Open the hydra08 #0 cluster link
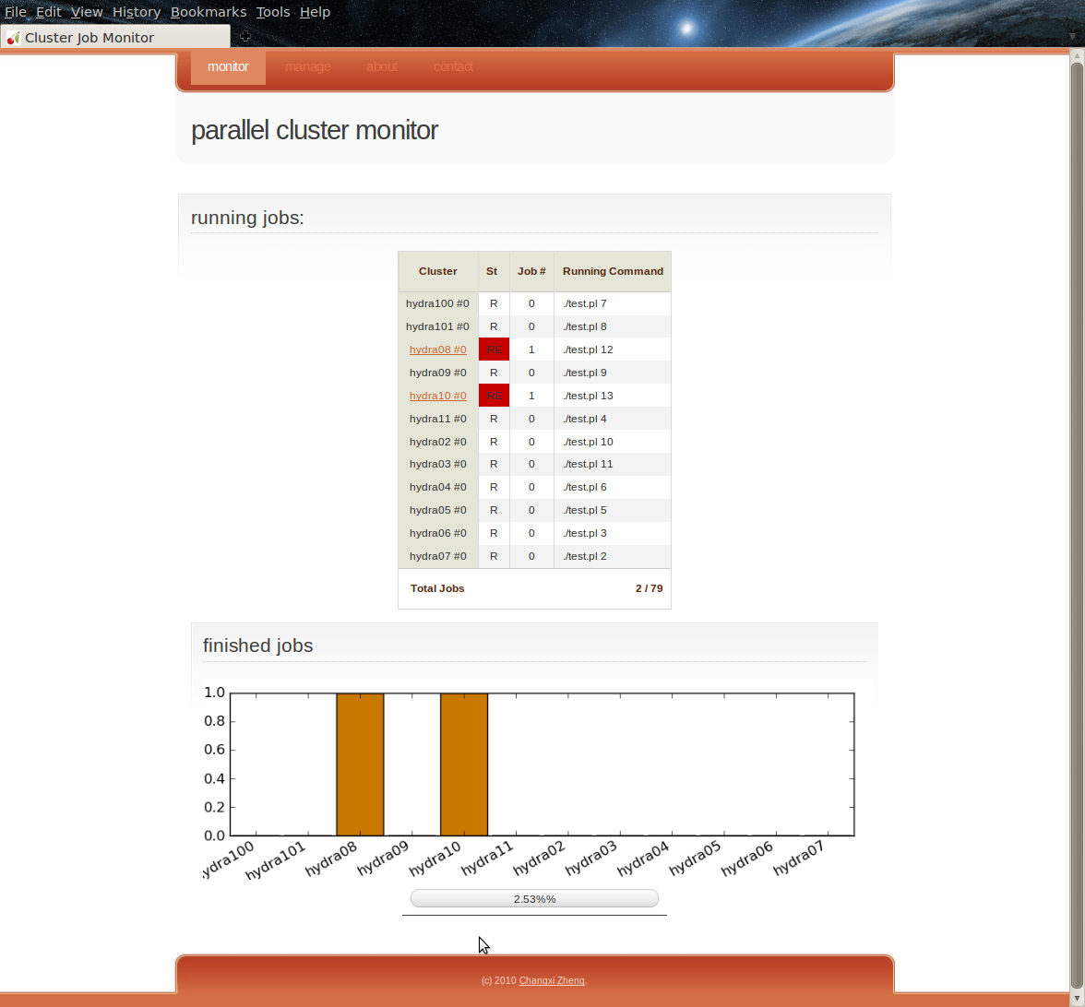The width and height of the screenshot is (1085, 1007). tap(437, 349)
